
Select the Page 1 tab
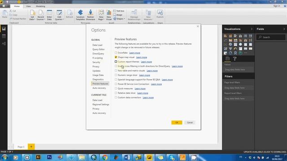coord(21,147)
